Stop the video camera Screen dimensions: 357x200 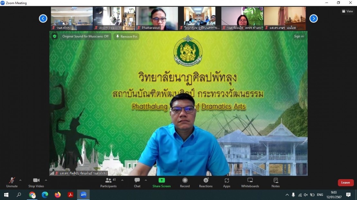(36, 182)
